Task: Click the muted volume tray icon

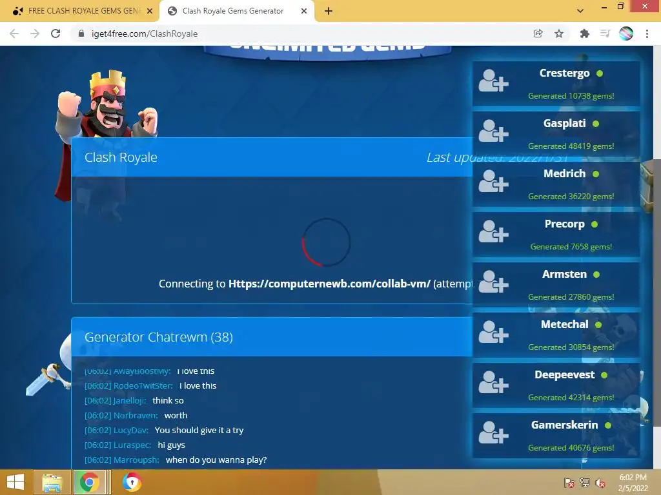Action: point(600,483)
